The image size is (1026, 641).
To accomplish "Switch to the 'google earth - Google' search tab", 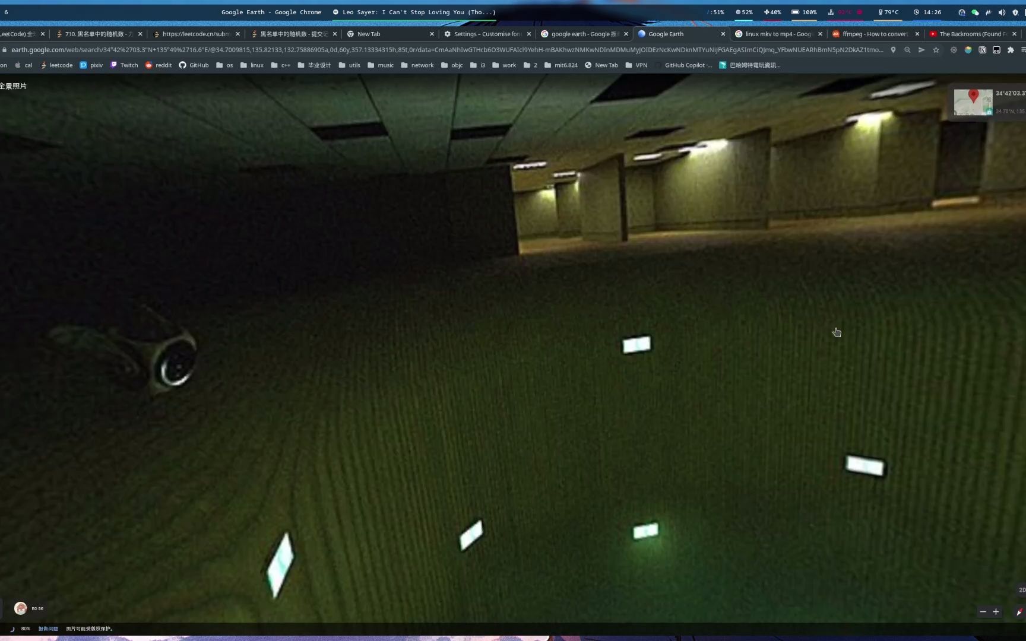I will (x=585, y=34).
